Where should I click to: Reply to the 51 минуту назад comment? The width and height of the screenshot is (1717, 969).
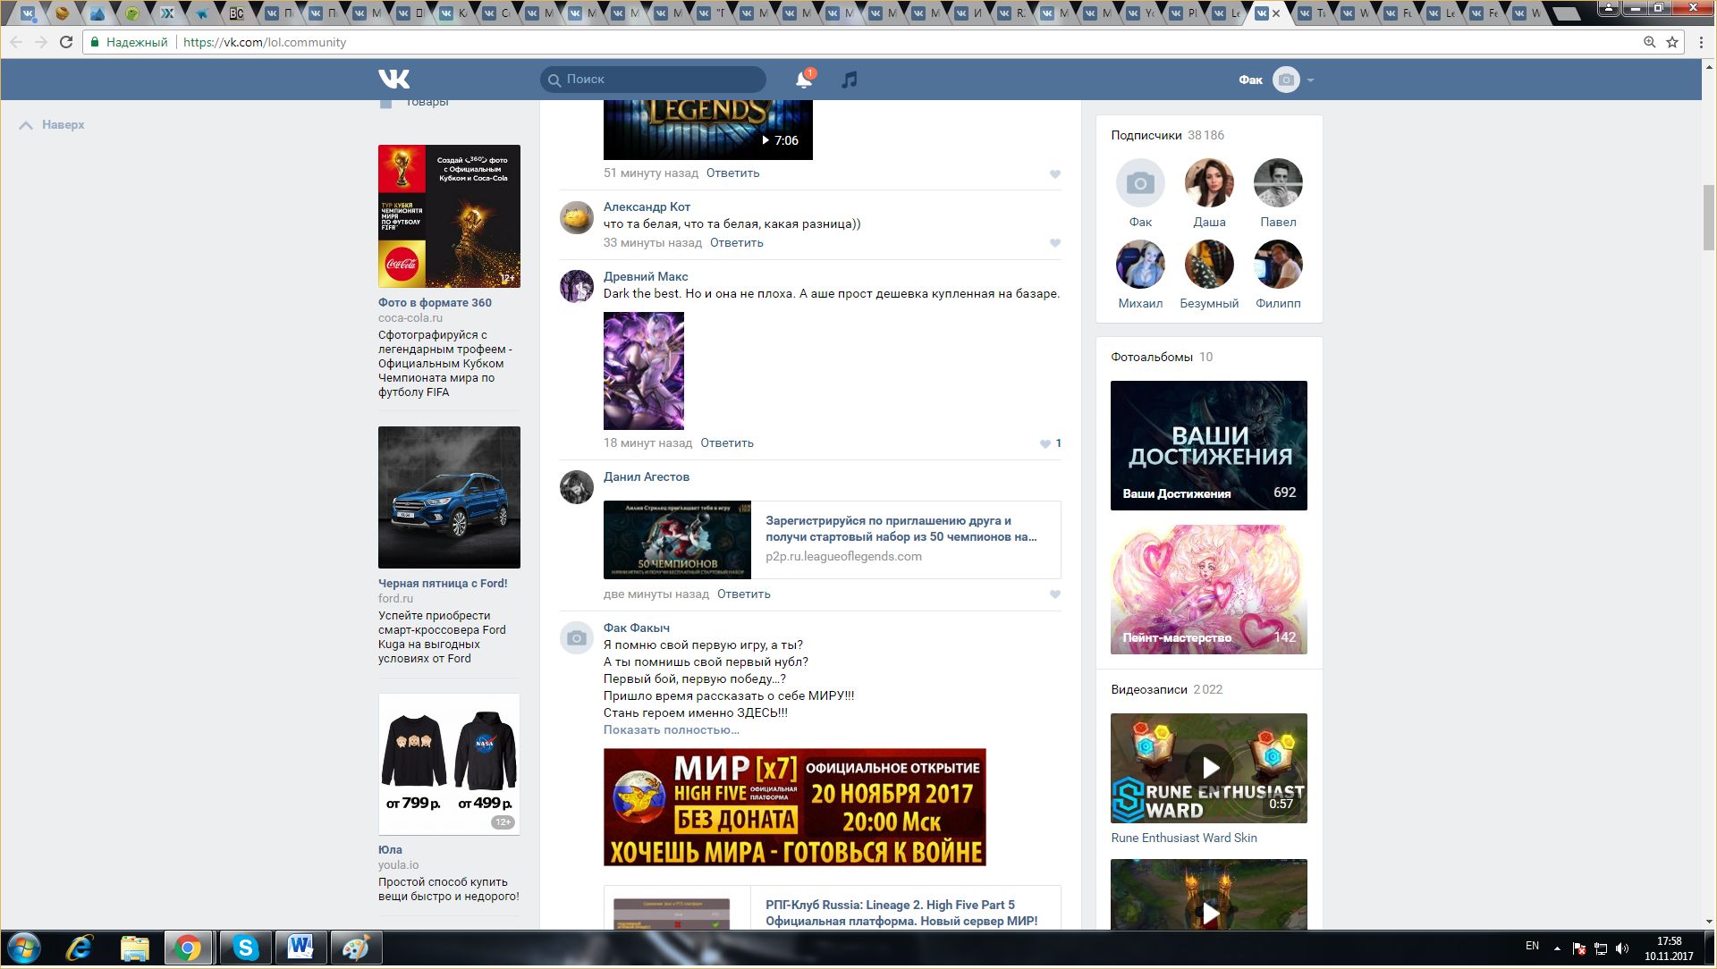[732, 173]
